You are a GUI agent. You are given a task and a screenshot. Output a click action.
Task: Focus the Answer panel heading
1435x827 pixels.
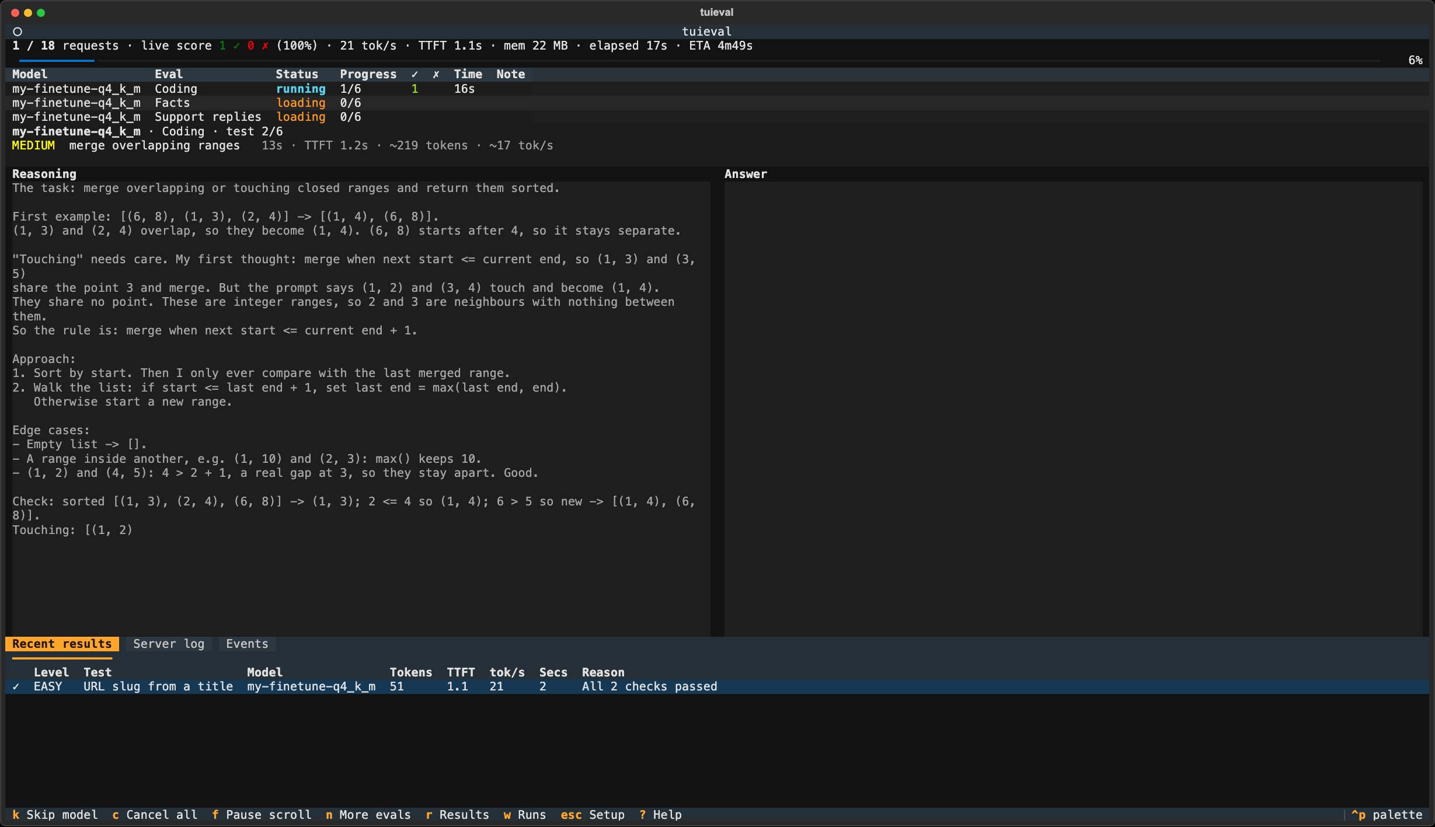[746, 174]
